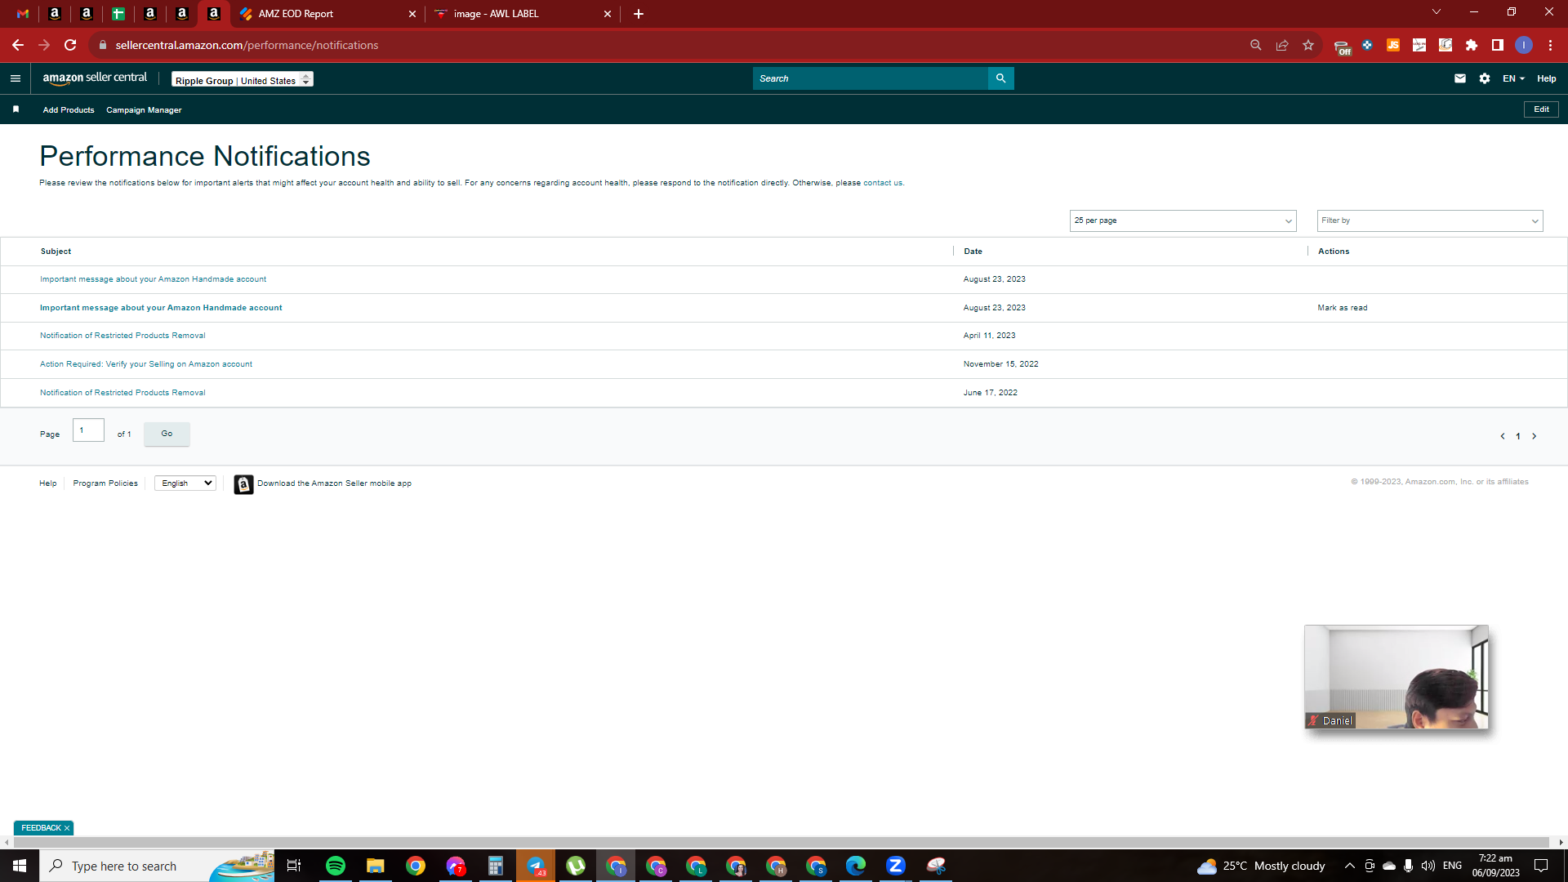Switch to the AMZ EOD Report tab
Image resolution: width=1568 pixels, height=882 pixels.
(327, 14)
